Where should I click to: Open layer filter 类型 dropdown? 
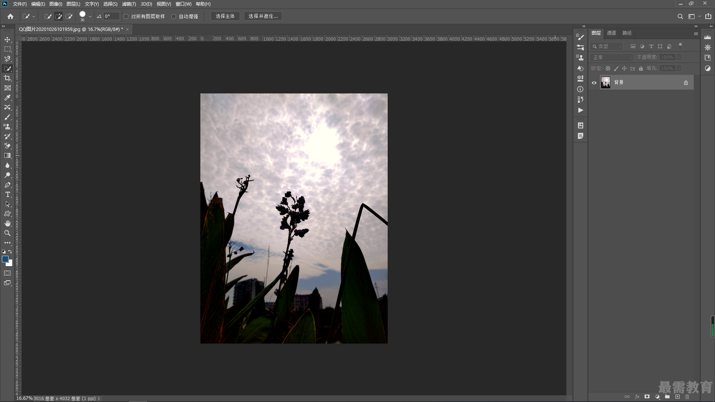point(607,47)
